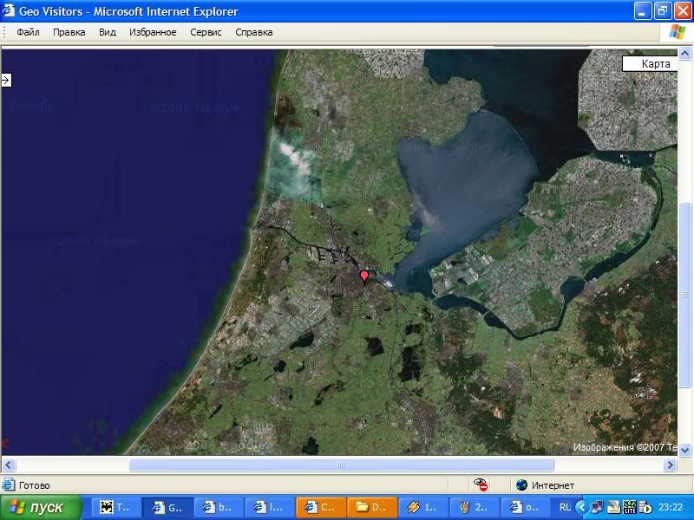Open the taskbar button labeled 2..
This screenshot has height=520, width=694.
coord(475,507)
